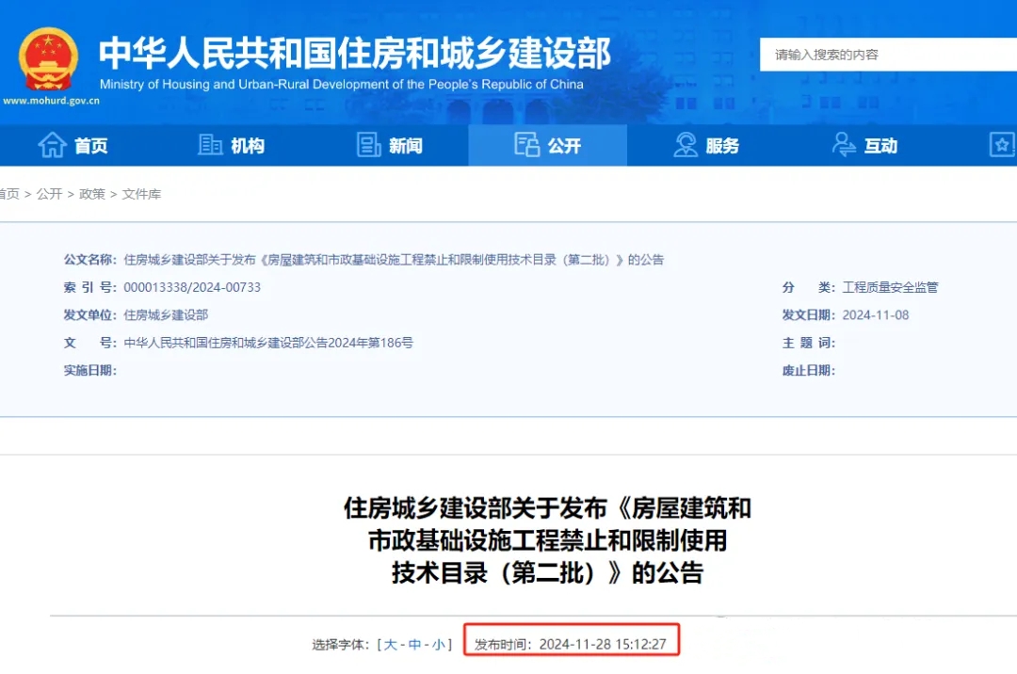Open the 新闻 navigation menu
Screen dimensions: 1017x674
pyautogui.click(x=406, y=146)
